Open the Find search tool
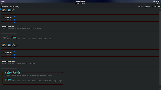The width and height of the screenshot is (161, 90). pos(154,7)
